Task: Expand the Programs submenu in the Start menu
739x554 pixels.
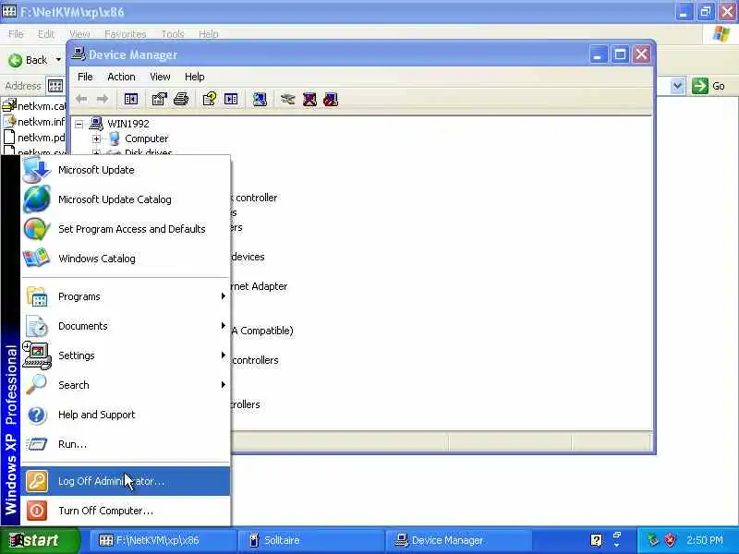Action: 126,296
